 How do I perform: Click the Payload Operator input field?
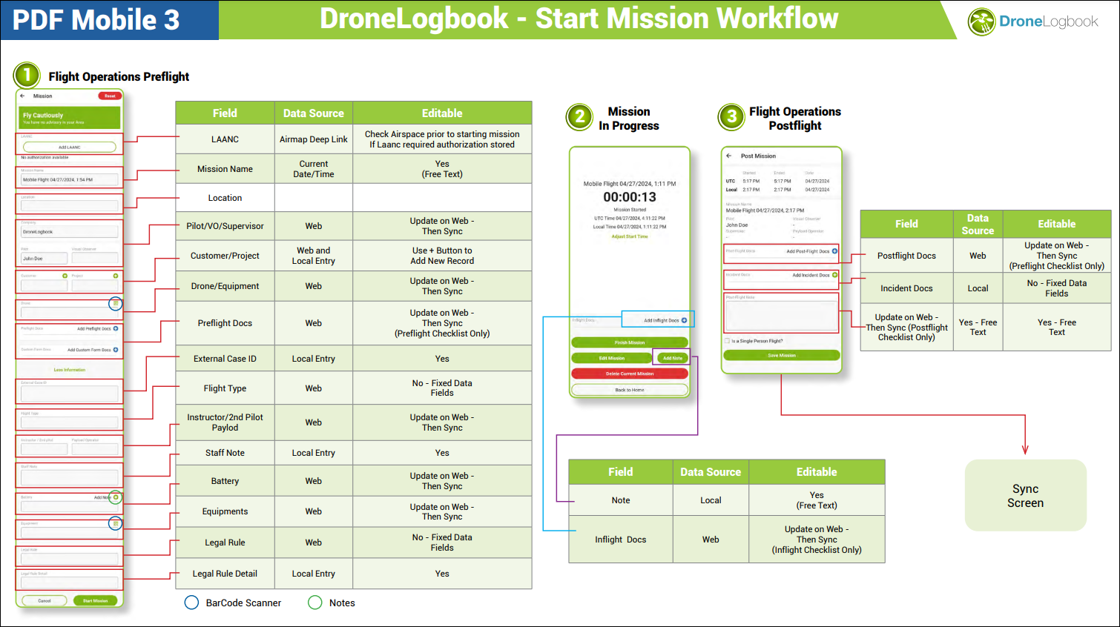tap(95, 448)
